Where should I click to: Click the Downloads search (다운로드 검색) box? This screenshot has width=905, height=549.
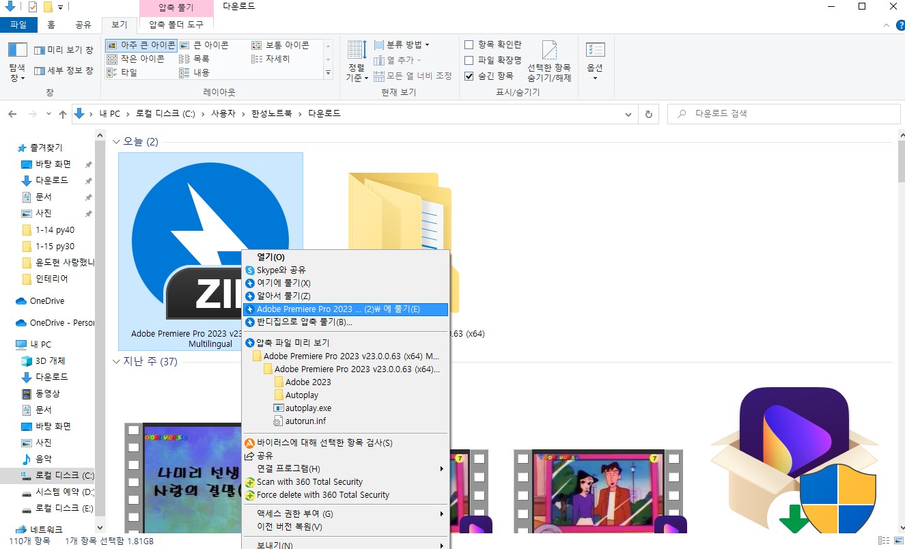pos(783,114)
